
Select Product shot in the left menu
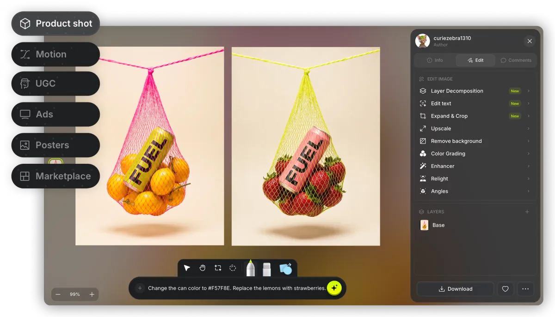(55, 24)
